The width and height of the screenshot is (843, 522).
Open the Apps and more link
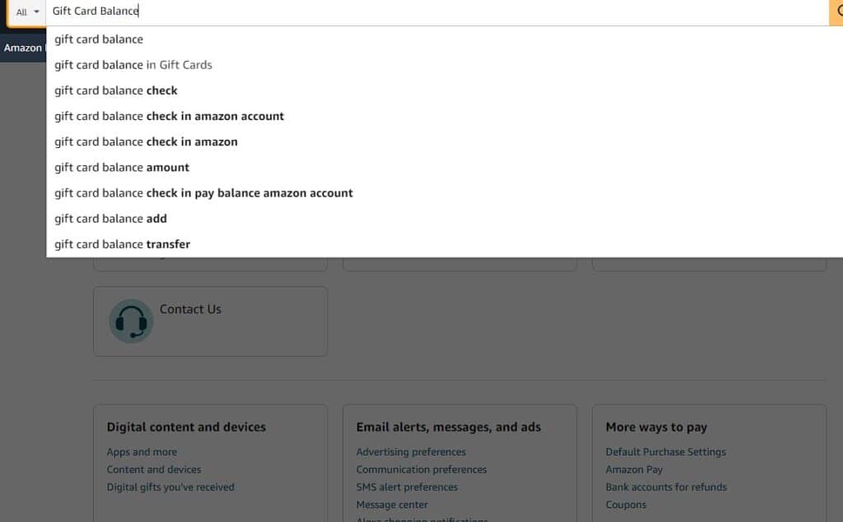click(142, 452)
